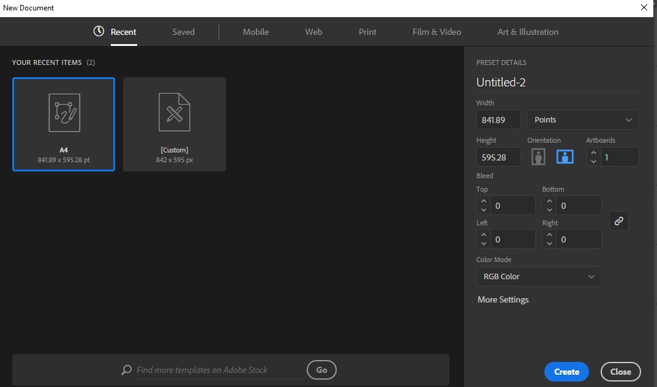Image resolution: width=657 pixels, height=387 pixels.
Task: Select portrait orientation icon
Action: pos(538,157)
